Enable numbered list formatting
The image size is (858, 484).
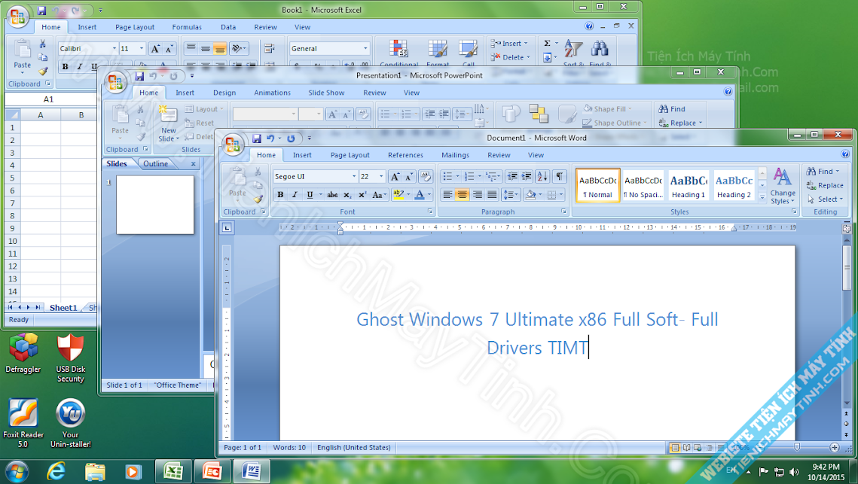pos(468,175)
